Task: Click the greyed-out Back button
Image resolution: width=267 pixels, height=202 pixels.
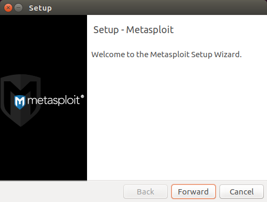Action: 145,192
